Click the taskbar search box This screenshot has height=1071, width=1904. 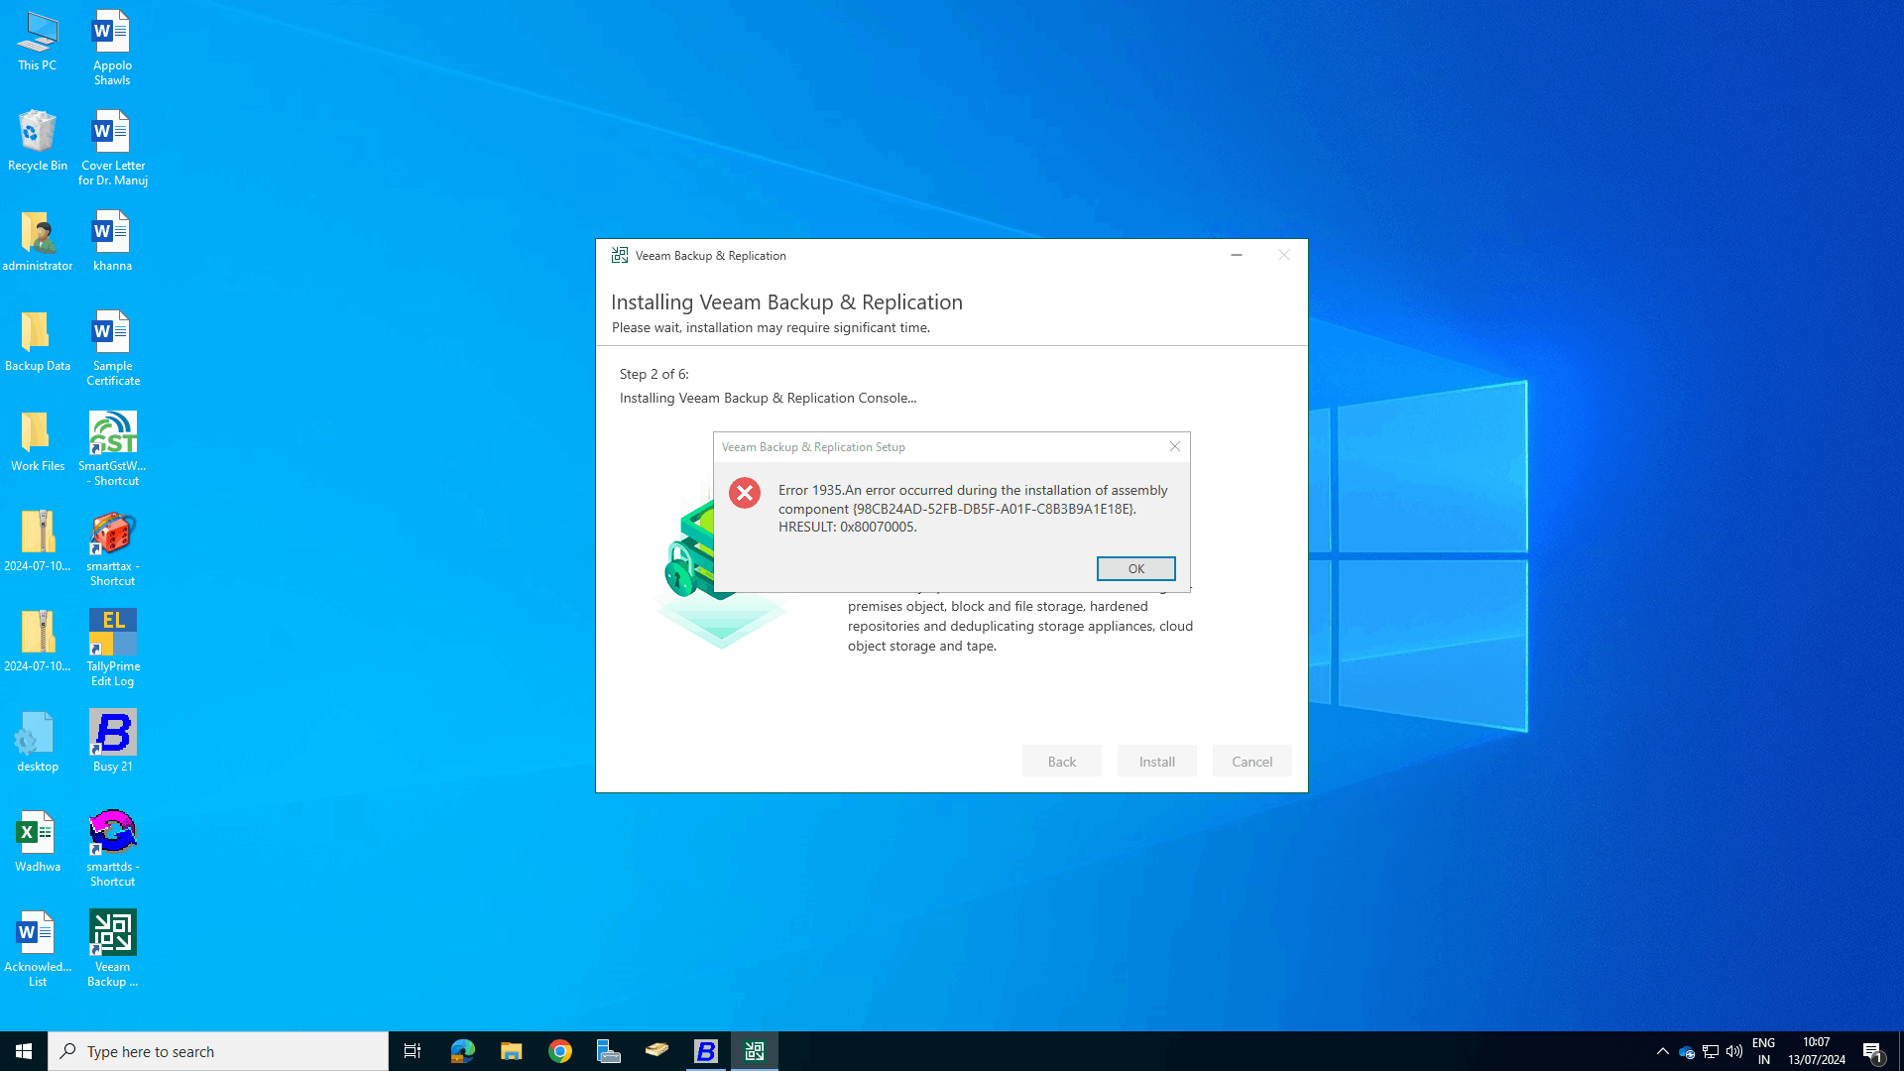218,1051
